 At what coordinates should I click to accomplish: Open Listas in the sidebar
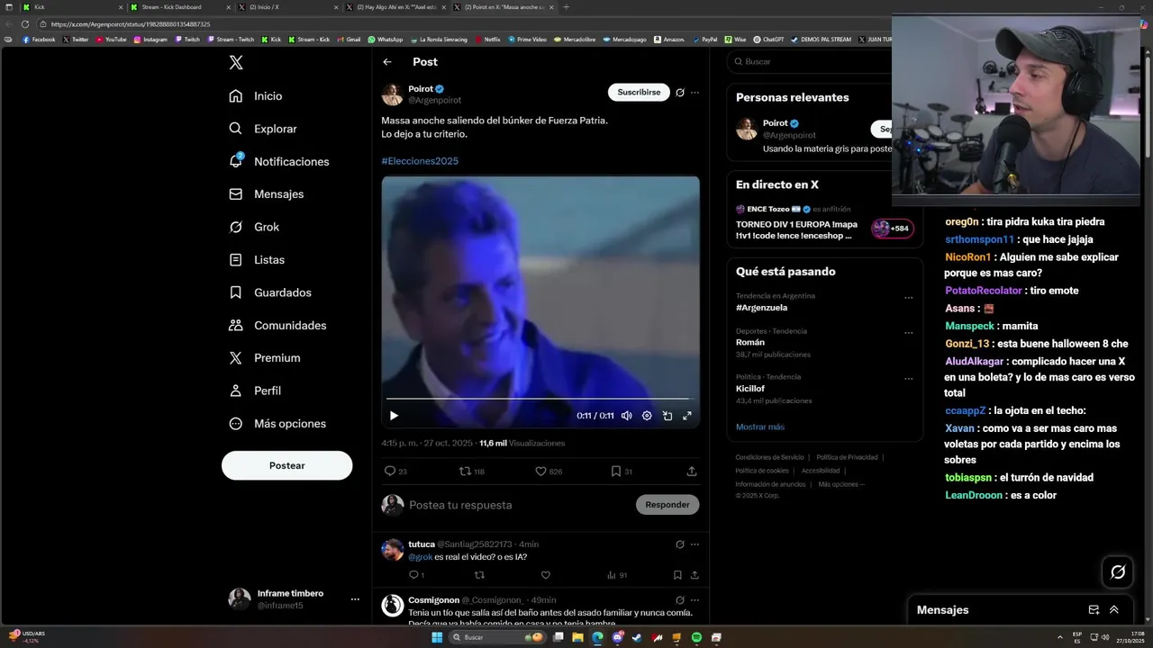pyautogui.click(x=257, y=260)
